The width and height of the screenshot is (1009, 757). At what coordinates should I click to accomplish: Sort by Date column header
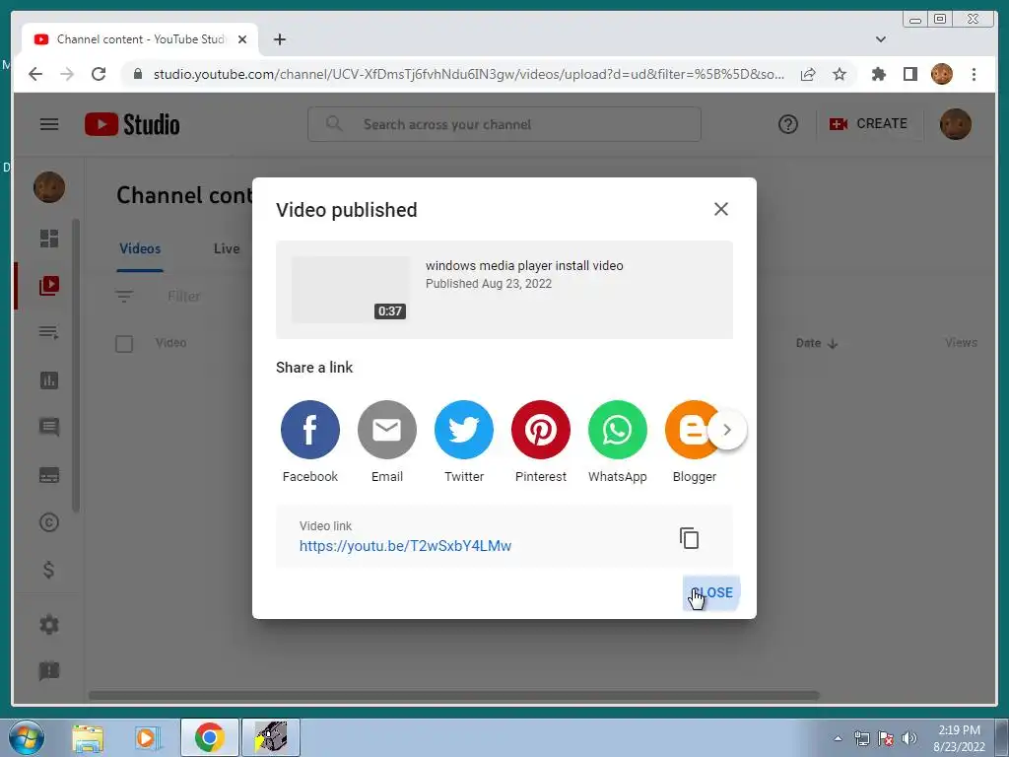pyautogui.click(x=816, y=343)
